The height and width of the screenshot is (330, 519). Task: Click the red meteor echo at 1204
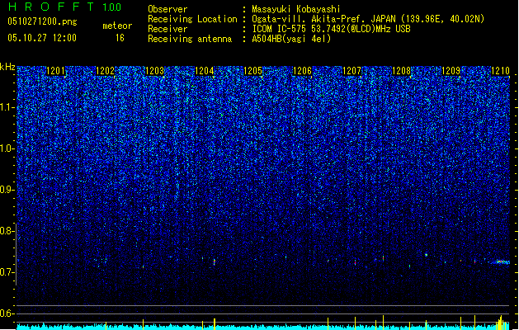click(215, 262)
